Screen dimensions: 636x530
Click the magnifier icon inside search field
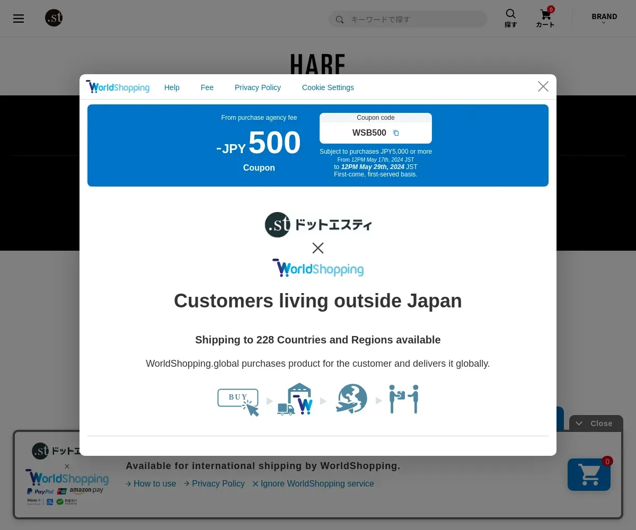[340, 20]
